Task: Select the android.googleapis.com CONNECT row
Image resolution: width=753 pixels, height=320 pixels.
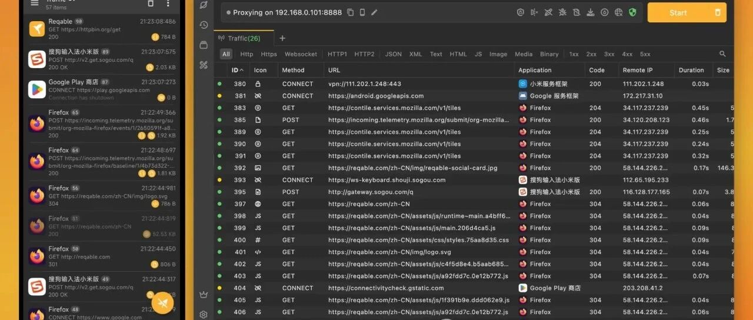Action: 474,96
